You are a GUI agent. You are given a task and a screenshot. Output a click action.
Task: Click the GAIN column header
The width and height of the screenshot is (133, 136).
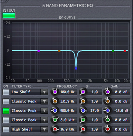click(114, 86)
